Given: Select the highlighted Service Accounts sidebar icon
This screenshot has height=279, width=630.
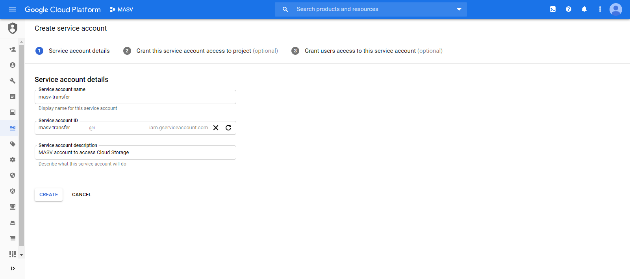Looking at the screenshot, I should (x=13, y=128).
